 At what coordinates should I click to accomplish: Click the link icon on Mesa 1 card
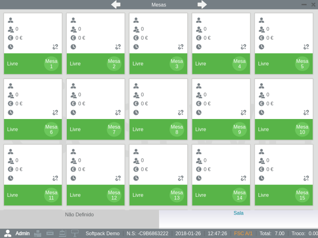[x=55, y=47]
